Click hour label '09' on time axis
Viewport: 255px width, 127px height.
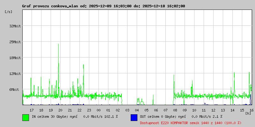coord(185,110)
